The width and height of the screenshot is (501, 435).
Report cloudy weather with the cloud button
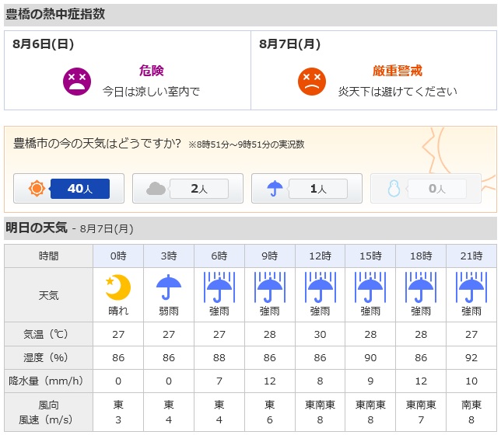188,188
